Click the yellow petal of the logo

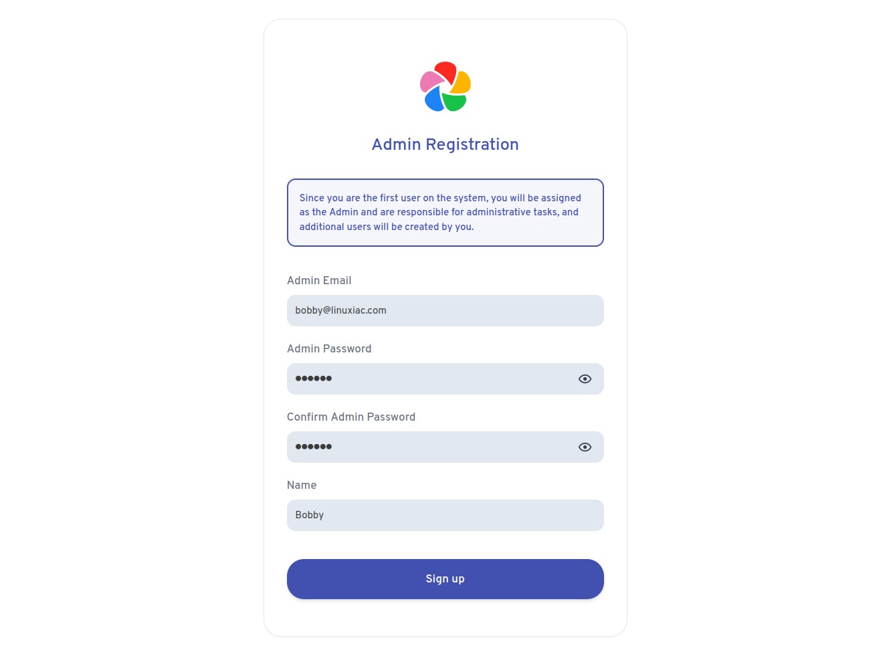[x=462, y=83]
